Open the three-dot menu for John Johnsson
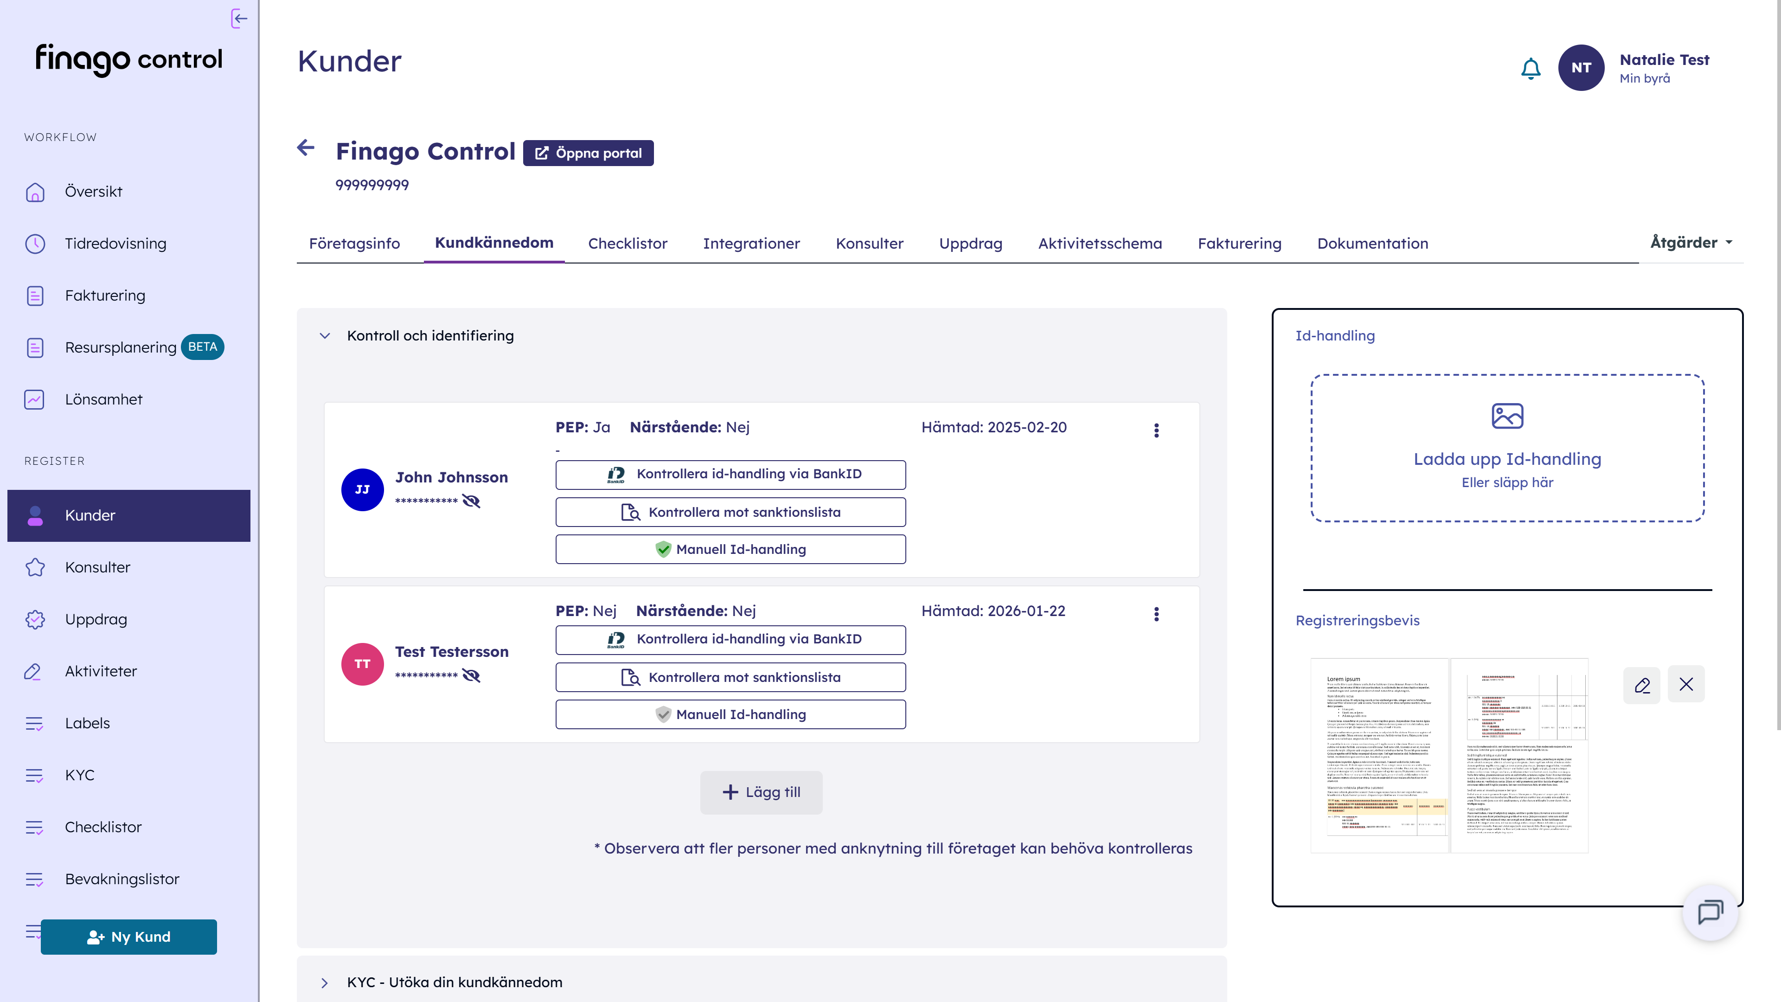Screen dimensions: 1781x1002 (x=1156, y=430)
